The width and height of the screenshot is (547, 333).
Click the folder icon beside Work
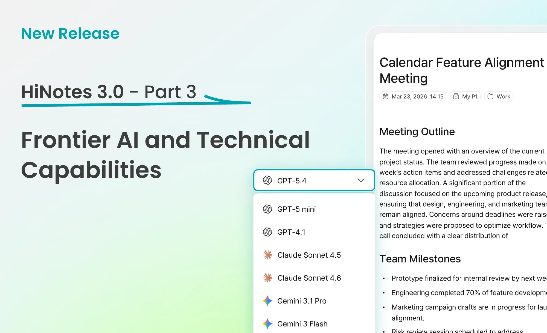pos(490,96)
